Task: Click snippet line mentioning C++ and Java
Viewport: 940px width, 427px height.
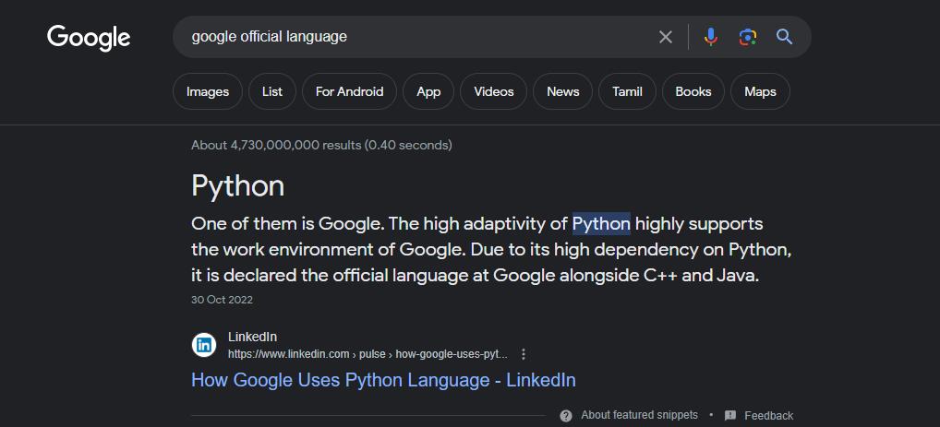Action: [476, 276]
